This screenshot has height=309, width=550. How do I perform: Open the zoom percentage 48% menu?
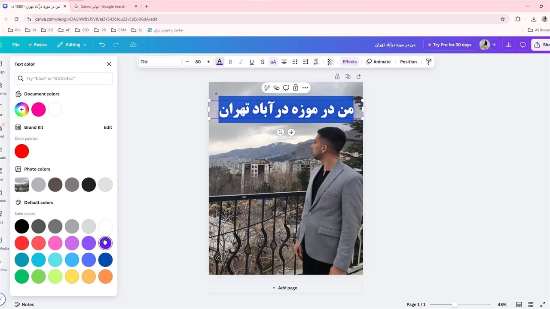point(501,304)
